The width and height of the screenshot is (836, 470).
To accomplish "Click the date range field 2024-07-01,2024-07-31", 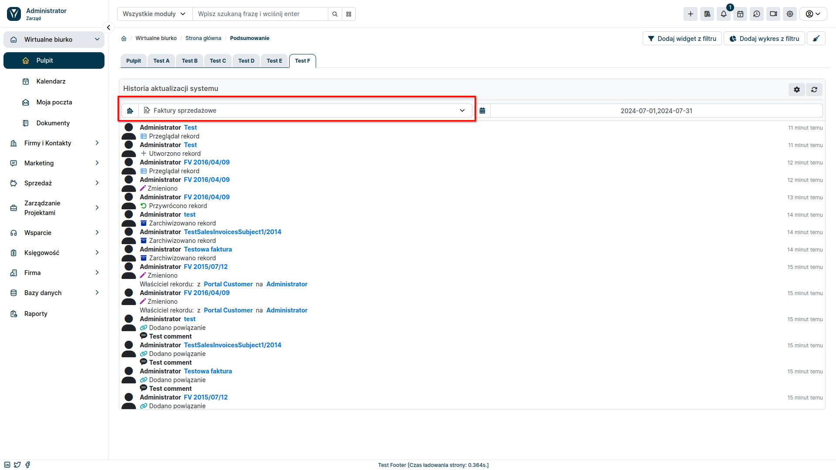I will [657, 111].
